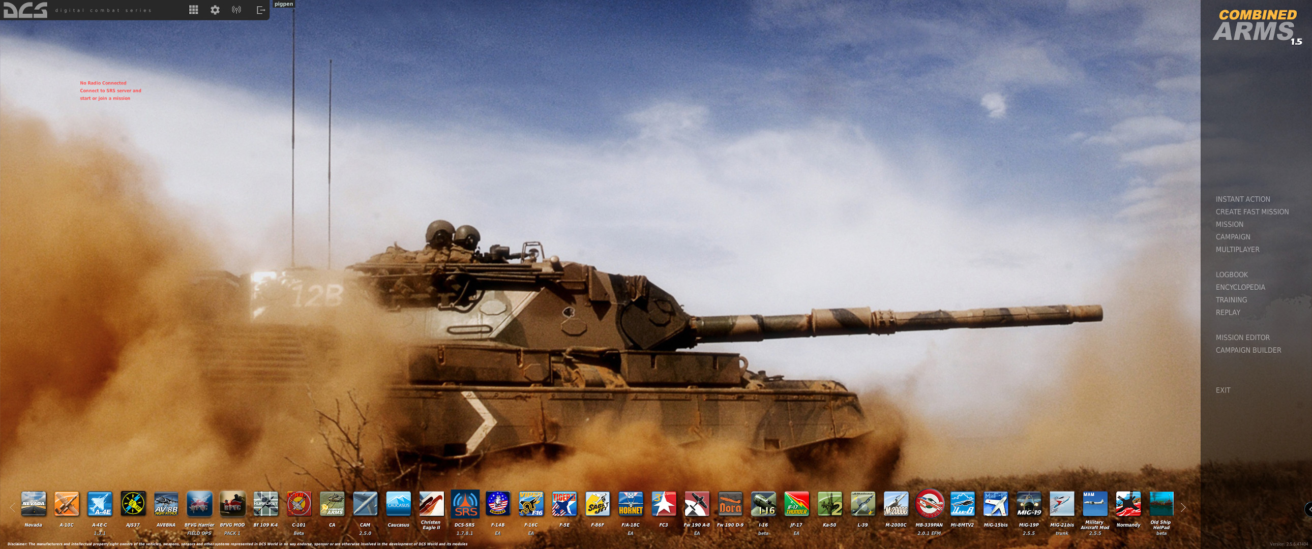Click the logout icon beside pigpen
The height and width of the screenshot is (549, 1312).
(261, 10)
